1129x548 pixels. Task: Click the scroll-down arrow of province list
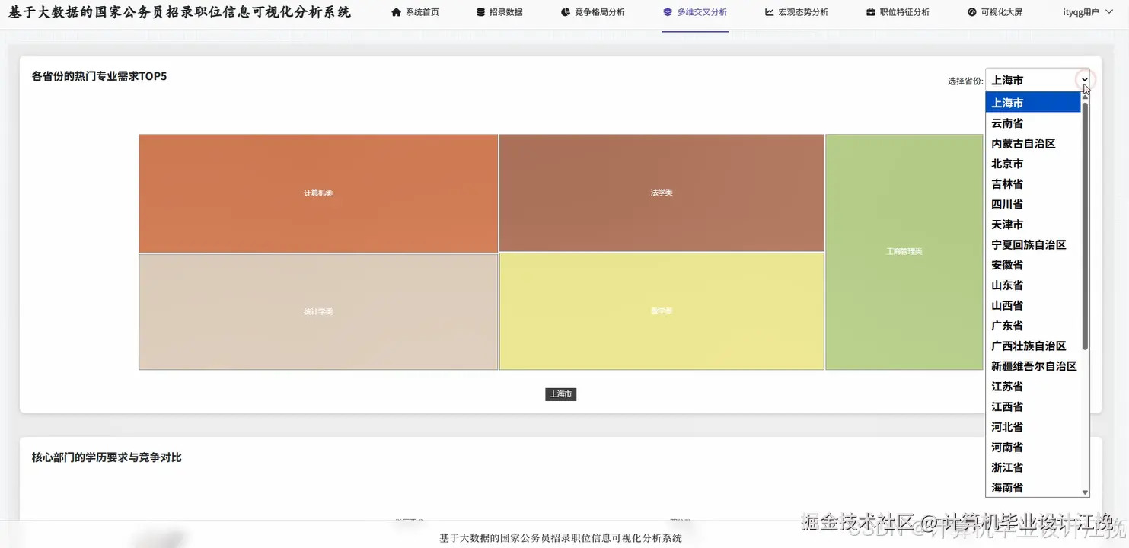click(x=1086, y=492)
